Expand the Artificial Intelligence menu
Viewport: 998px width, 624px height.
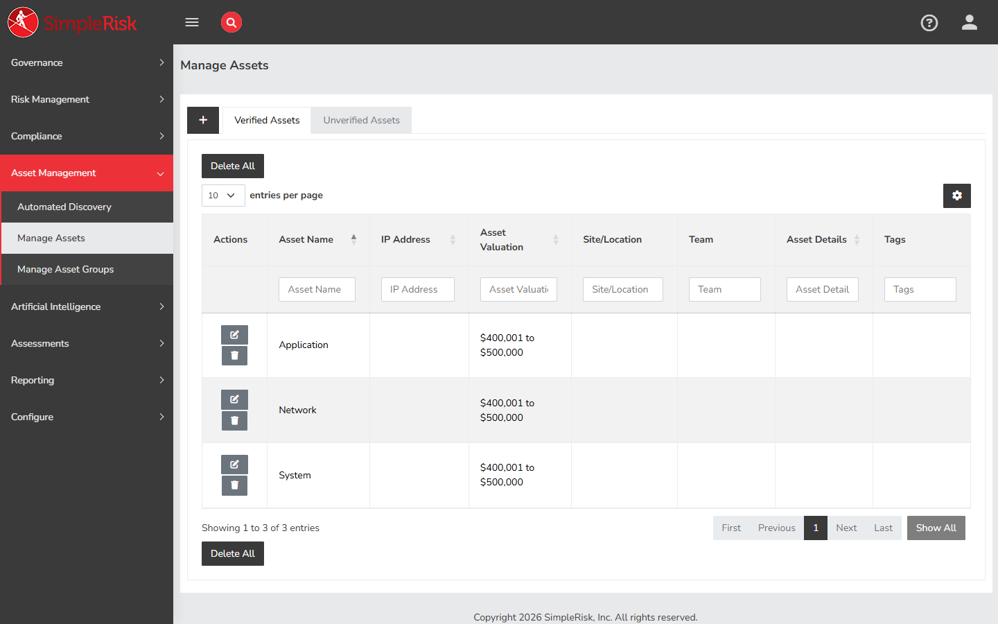tap(87, 306)
